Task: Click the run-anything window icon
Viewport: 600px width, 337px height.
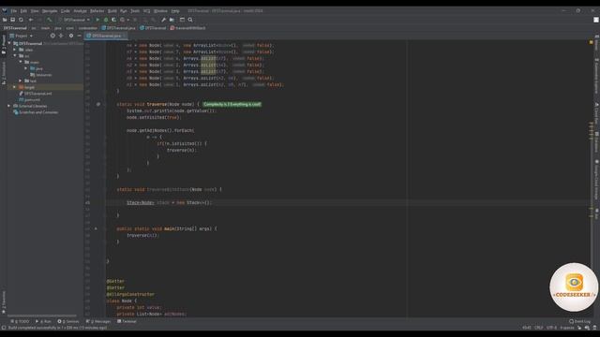Action: pos(182,20)
